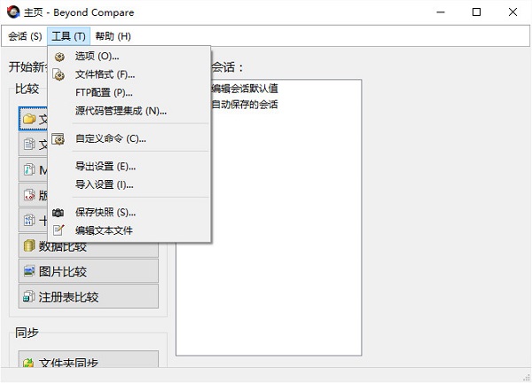Select 导出设置 (E) in Tools menu
Image resolution: width=532 pixels, height=383 pixels.
click(106, 167)
